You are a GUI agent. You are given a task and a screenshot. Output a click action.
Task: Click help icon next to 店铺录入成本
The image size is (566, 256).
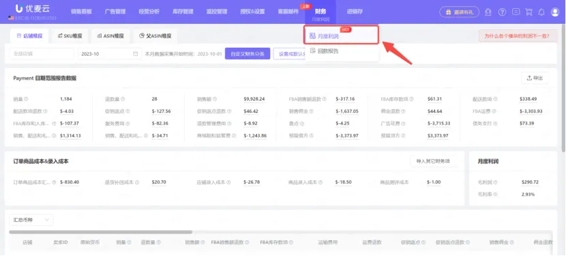pyautogui.click(x=229, y=182)
